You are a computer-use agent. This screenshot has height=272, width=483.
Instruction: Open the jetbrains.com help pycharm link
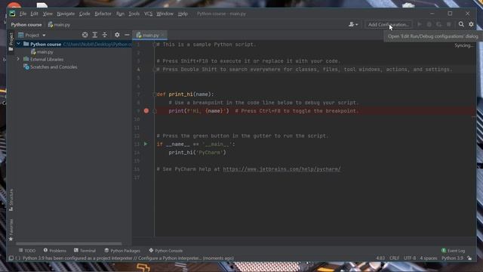point(281,169)
